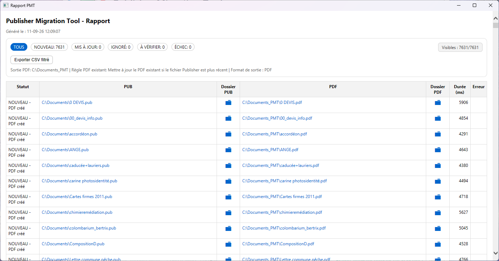Click Exporter CSV filtré button

tap(32, 60)
